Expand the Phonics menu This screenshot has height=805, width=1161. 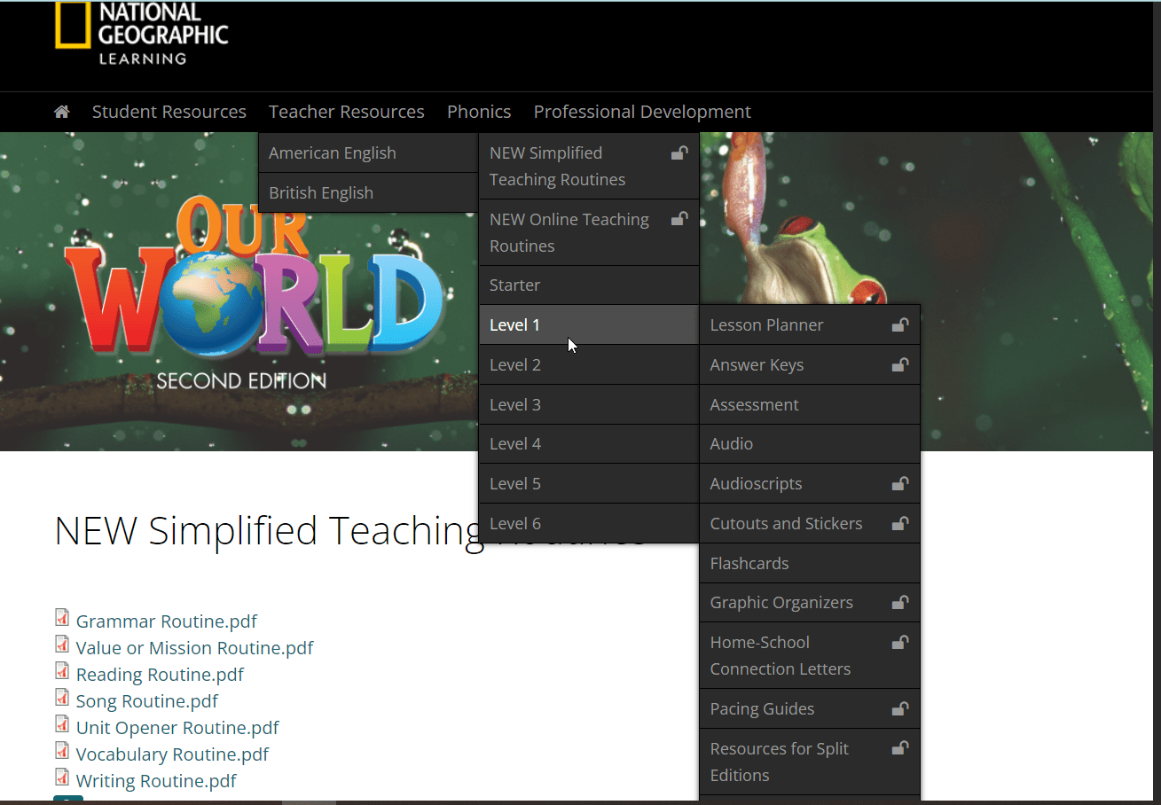478,112
